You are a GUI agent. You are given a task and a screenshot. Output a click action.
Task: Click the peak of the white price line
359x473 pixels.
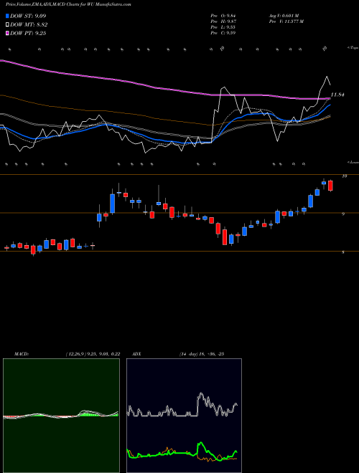coord(327,77)
